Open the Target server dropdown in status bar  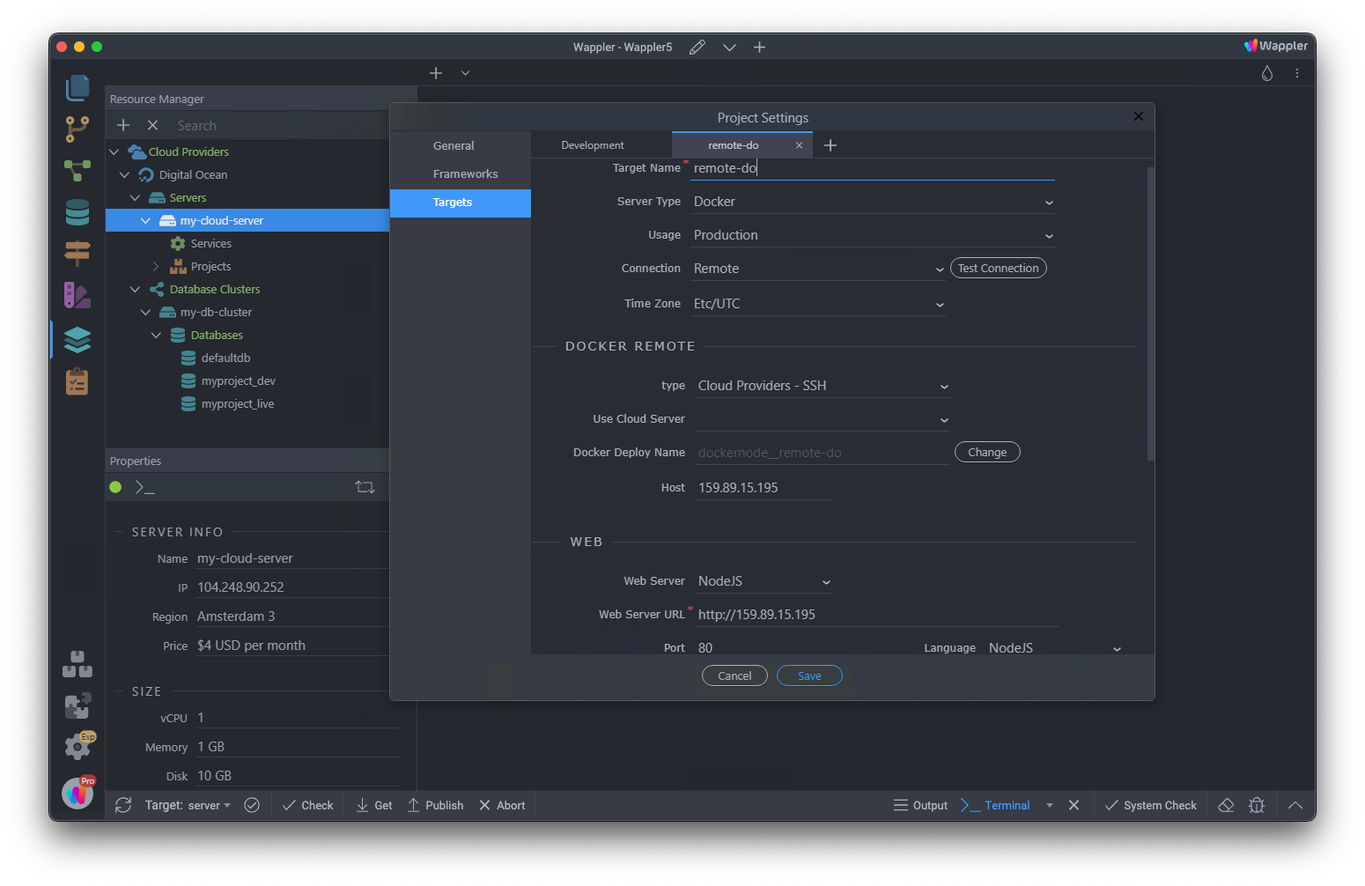pos(188,805)
